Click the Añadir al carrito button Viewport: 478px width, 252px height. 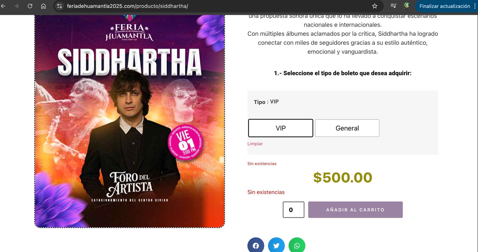[x=355, y=210]
